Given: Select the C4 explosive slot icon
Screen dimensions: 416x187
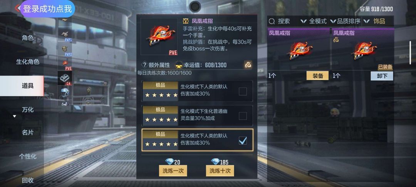Looking at the screenshot, I should click(65, 78).
